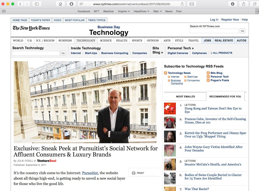Open The New York Times logo
The height and width of the screenshot is (191, 259).
tap(31, 28)
